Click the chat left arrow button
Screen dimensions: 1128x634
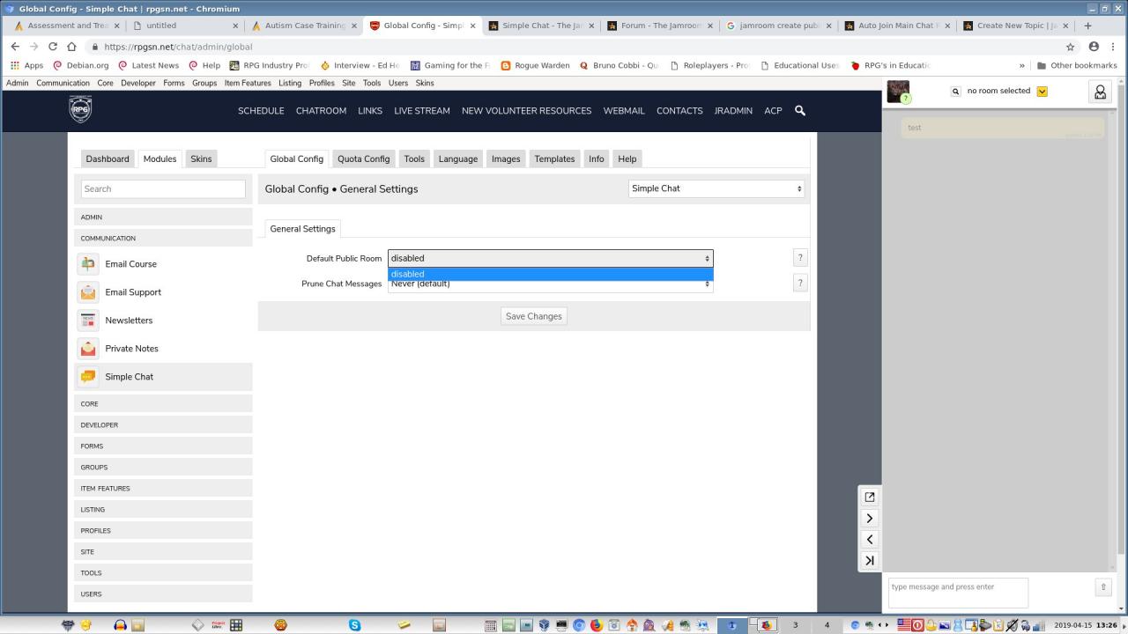click(x=870, y=539)
